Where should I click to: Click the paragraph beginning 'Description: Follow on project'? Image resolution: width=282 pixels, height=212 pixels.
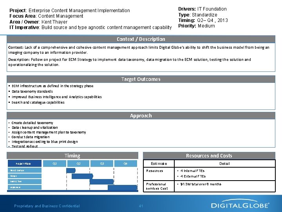pos(130,62)
